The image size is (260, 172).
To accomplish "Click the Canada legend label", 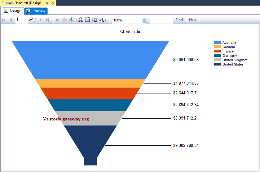I will click(x=228, y=47).
